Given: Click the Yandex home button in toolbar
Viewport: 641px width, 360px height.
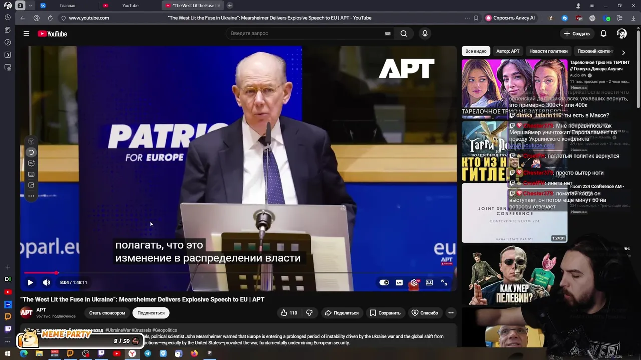Looking at the screenshot, I should pos(36,18).
